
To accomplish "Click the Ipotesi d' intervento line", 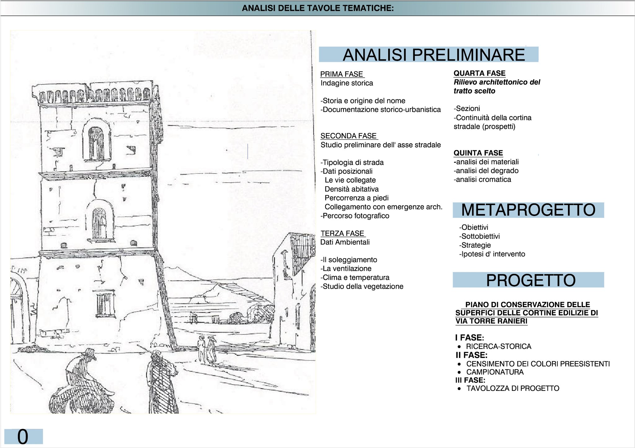I will point(492,254).
